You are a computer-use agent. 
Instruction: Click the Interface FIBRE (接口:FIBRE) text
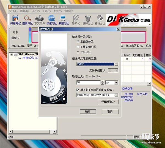click(18, 46)
